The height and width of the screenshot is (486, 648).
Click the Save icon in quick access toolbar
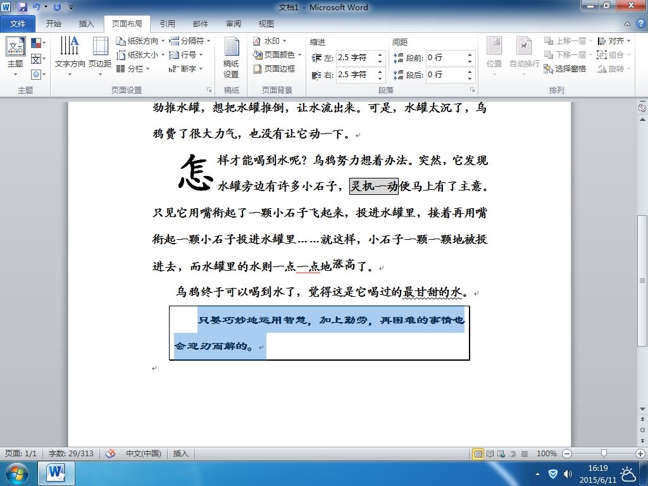click(x=22, y=7)
